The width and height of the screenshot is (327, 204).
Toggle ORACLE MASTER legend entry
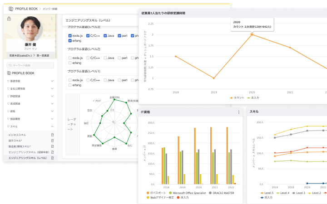click(x=222, y=193)
